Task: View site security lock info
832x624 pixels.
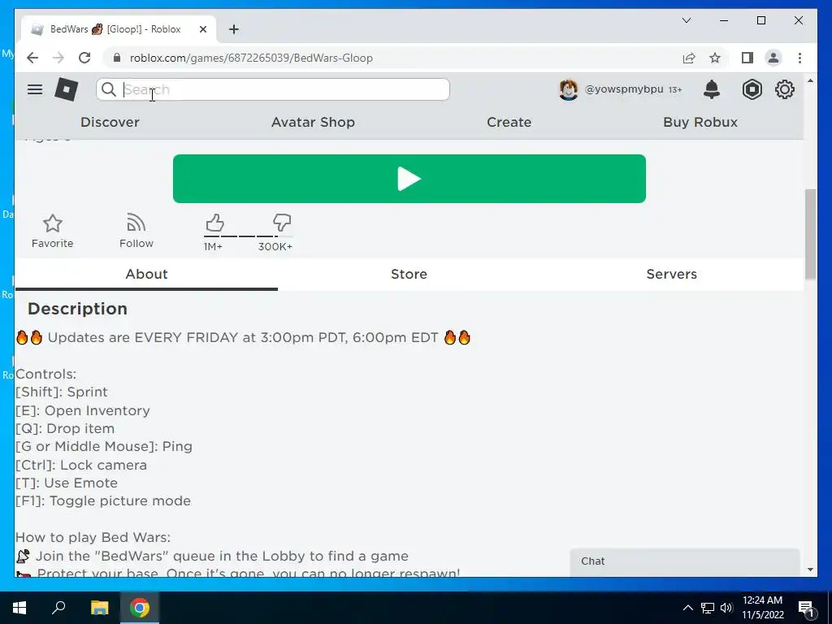Action: [117, 58]
